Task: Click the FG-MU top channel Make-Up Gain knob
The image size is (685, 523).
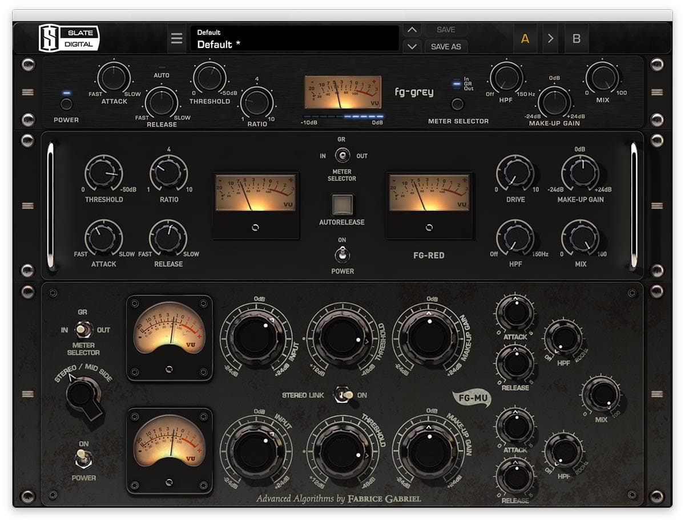Action: tap(428, 339)
